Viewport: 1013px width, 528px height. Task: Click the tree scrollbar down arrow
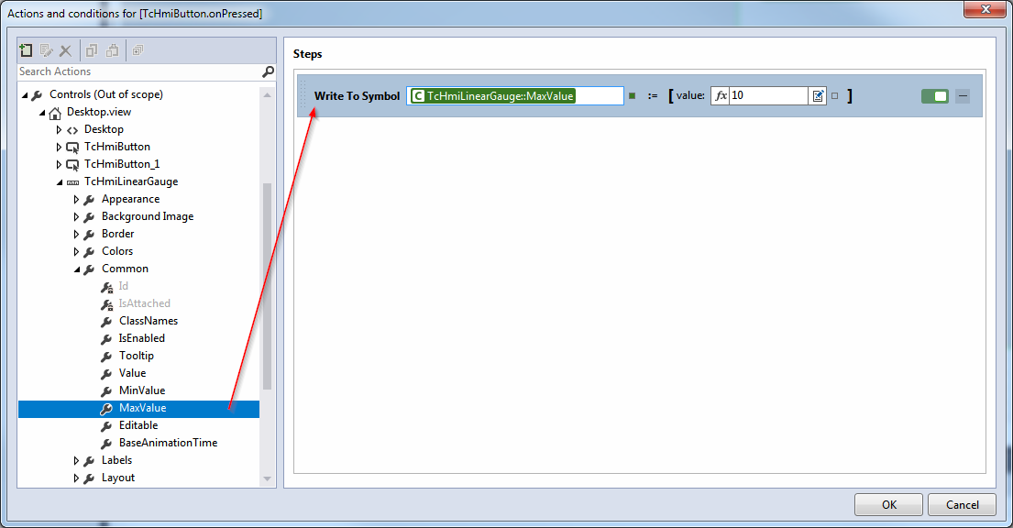tap(267, 478)
